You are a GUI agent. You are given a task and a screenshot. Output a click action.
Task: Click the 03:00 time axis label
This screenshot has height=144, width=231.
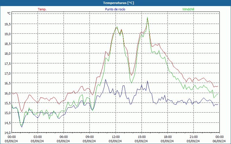tap(38, 137)
